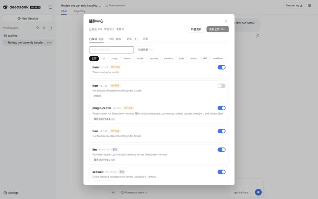318x199 pixels.
Task: Open the gpt-5.6-luna model dropdown
Action: [x=242, y=193]
